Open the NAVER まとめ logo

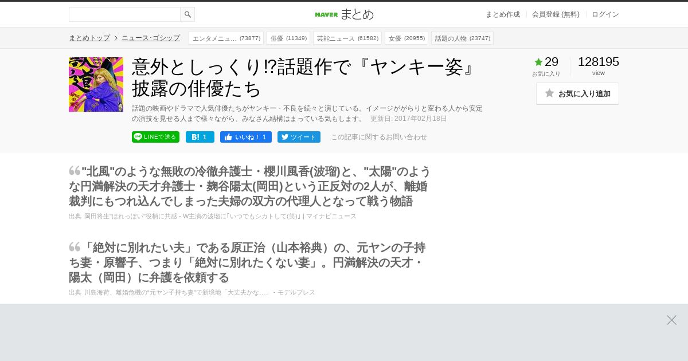point(344,14)
